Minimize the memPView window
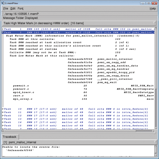 pos(143,3)
